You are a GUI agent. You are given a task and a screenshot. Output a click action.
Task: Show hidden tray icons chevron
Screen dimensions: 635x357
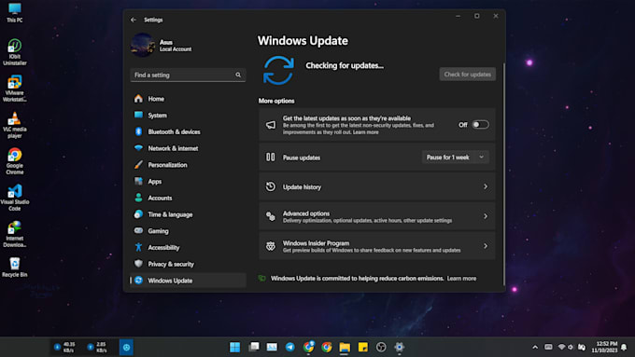coord(535,347)
